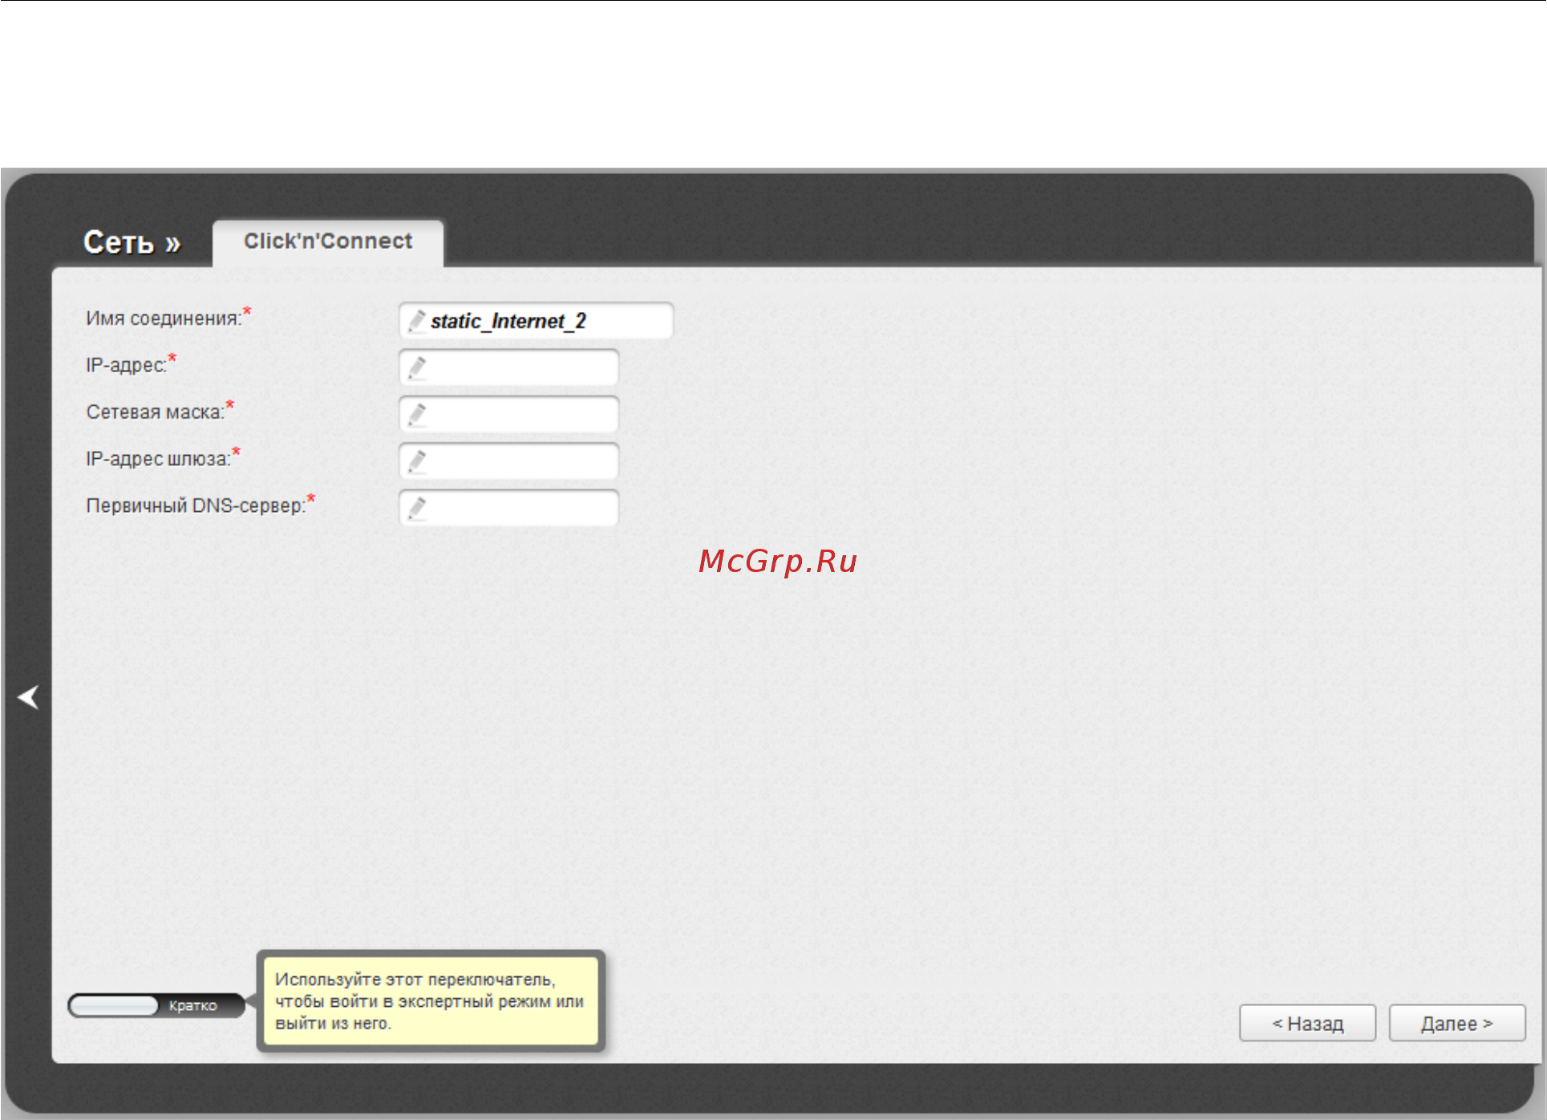Click the Сетевая маска label
The image size is (1547, 1120).
pos(155,412)
